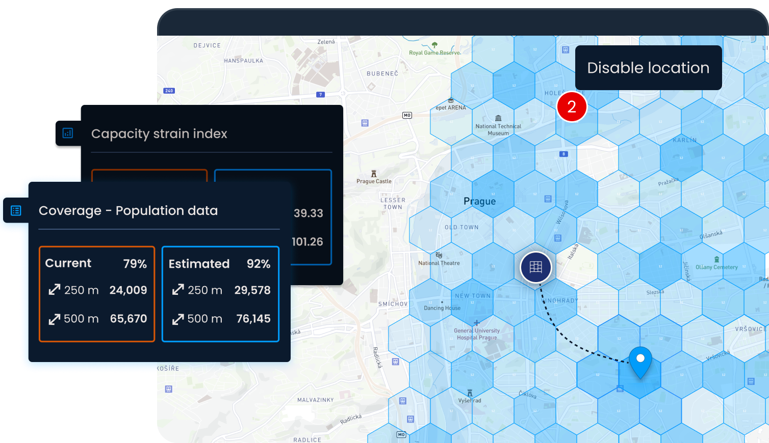Screen dimensions: 769x443
Task: Open the Coverage - Population data panel title
Action: coord(128,210)
